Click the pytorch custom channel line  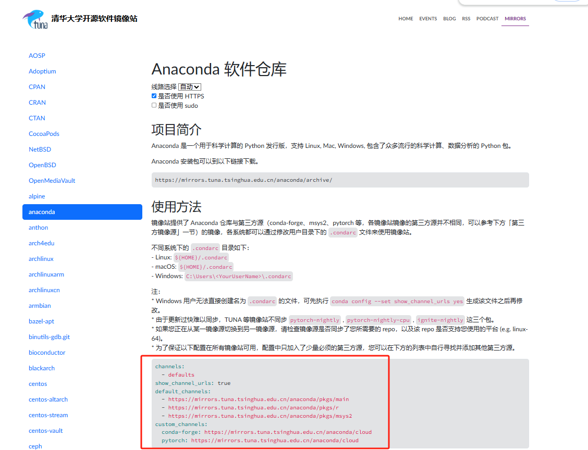pyautogui.click(x=260, y=441)
